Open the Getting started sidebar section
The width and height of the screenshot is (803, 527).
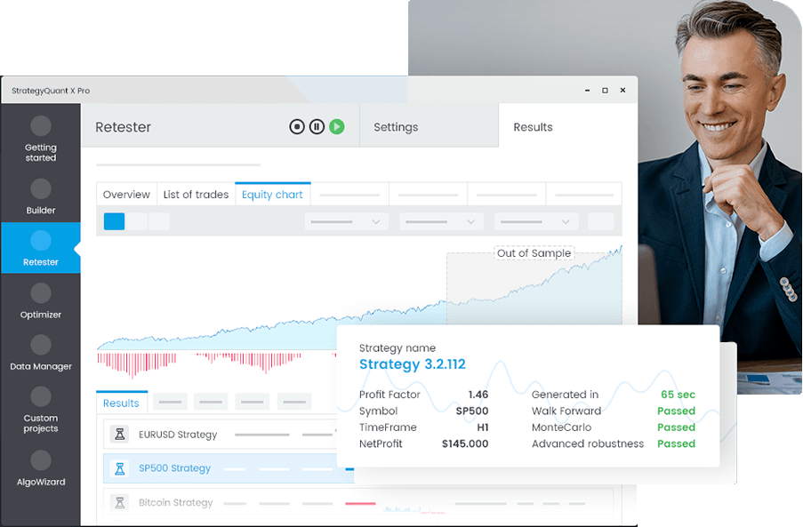point(41,139)
